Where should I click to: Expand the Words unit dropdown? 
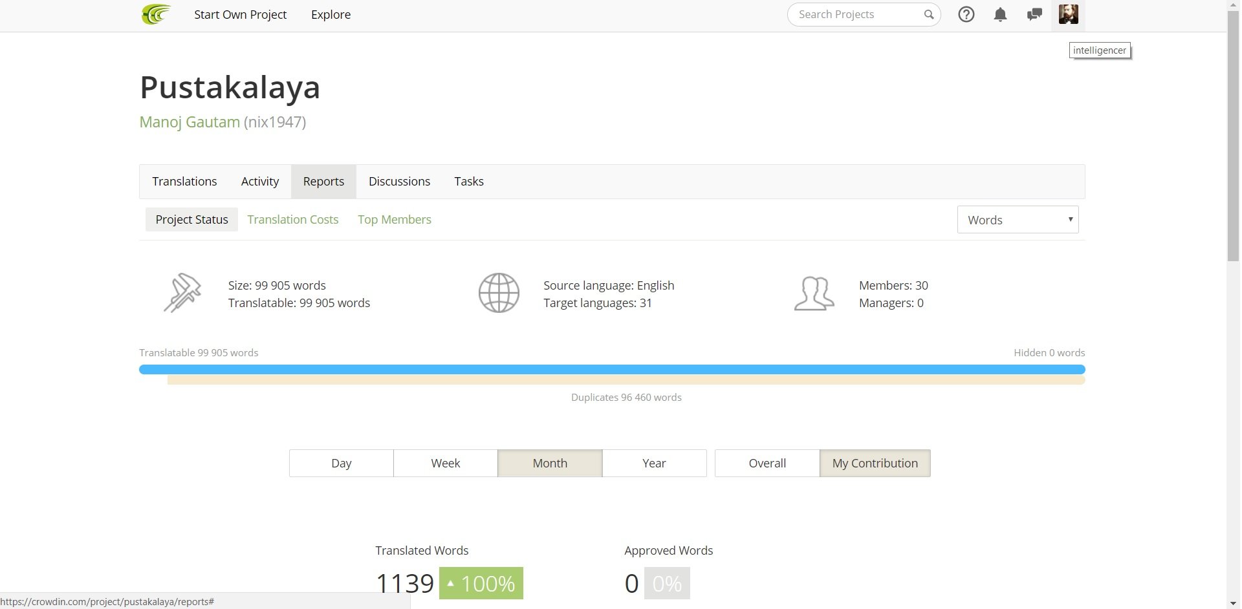pyautogui.click(x=1018, y=220)
